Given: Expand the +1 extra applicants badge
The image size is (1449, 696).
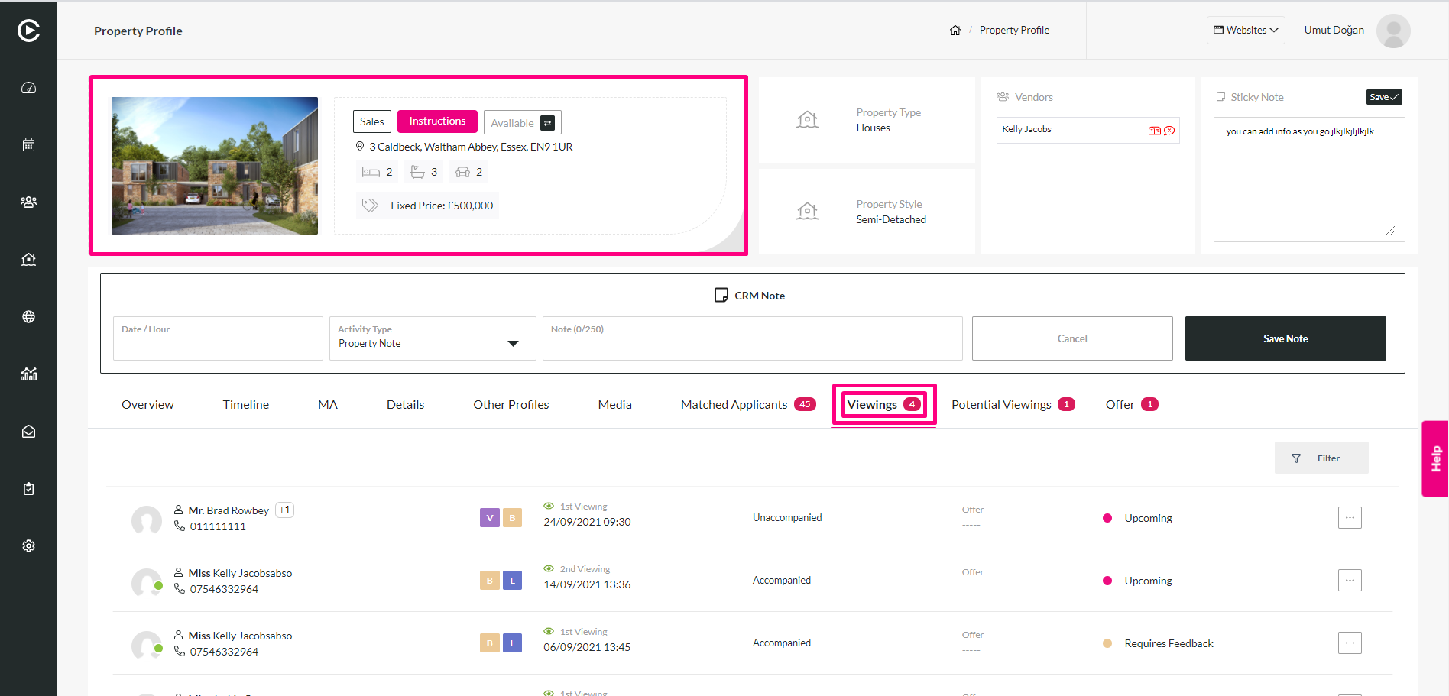Looking at the screenshot, I should 284,510.
